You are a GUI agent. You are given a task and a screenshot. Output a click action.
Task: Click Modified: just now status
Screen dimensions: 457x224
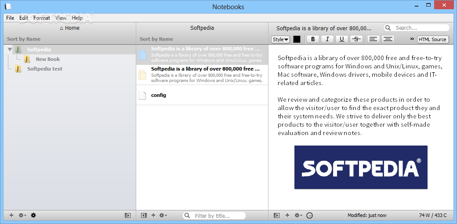[367, 215]
